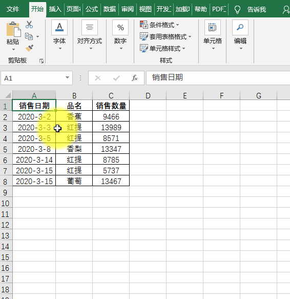
Task: Open the 对齐方式 alignment group icon
Action: click(90, 27)
